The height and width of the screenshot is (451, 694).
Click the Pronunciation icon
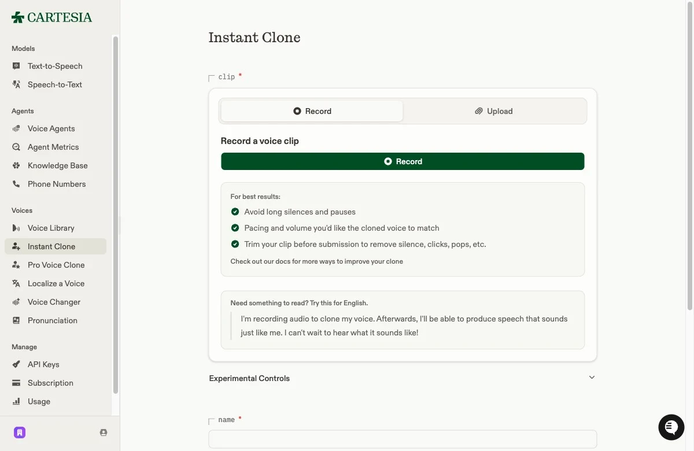pos(16,320)
